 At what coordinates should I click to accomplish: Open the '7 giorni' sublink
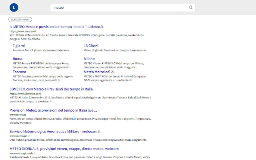tap(19, 46)
